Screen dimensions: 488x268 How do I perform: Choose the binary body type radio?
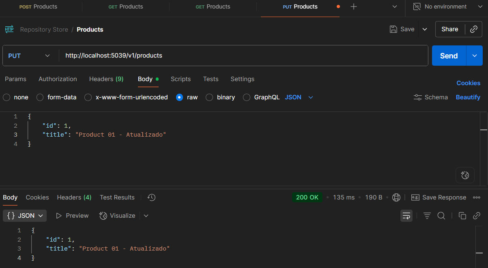tap(209, 97)
